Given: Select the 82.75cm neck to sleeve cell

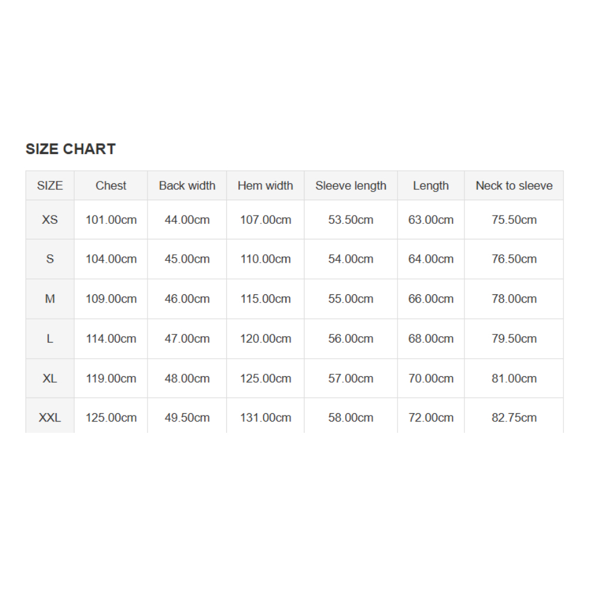Looking at the screenshot, I should (514, 418).
